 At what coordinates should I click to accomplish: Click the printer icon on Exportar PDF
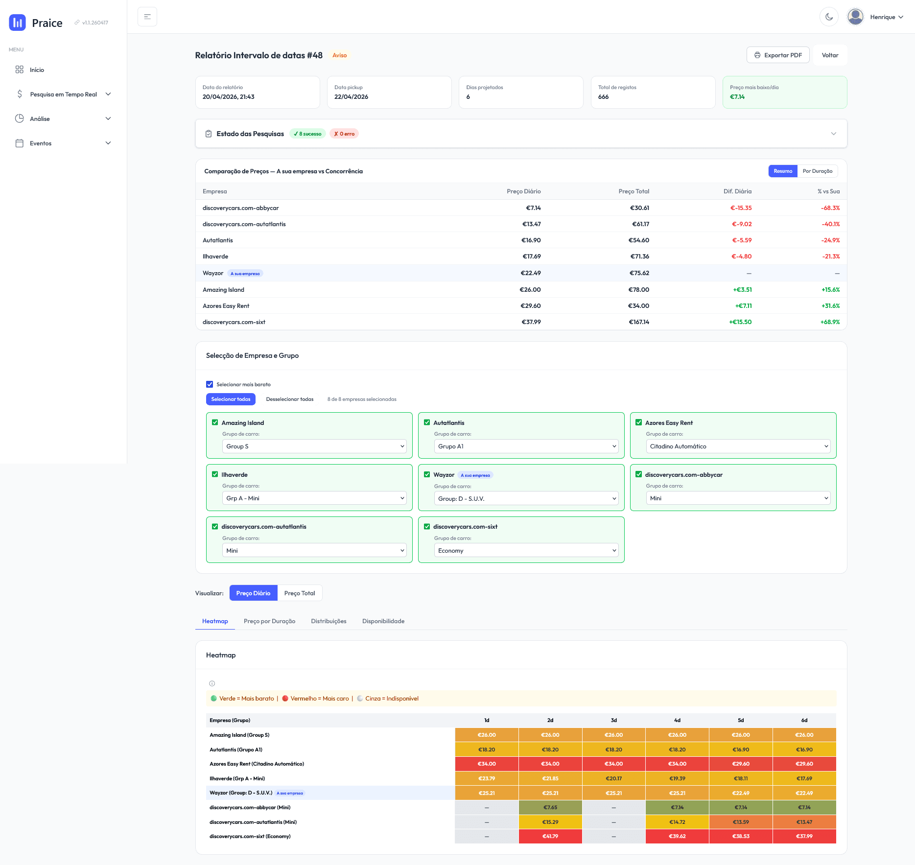(757, 55)
